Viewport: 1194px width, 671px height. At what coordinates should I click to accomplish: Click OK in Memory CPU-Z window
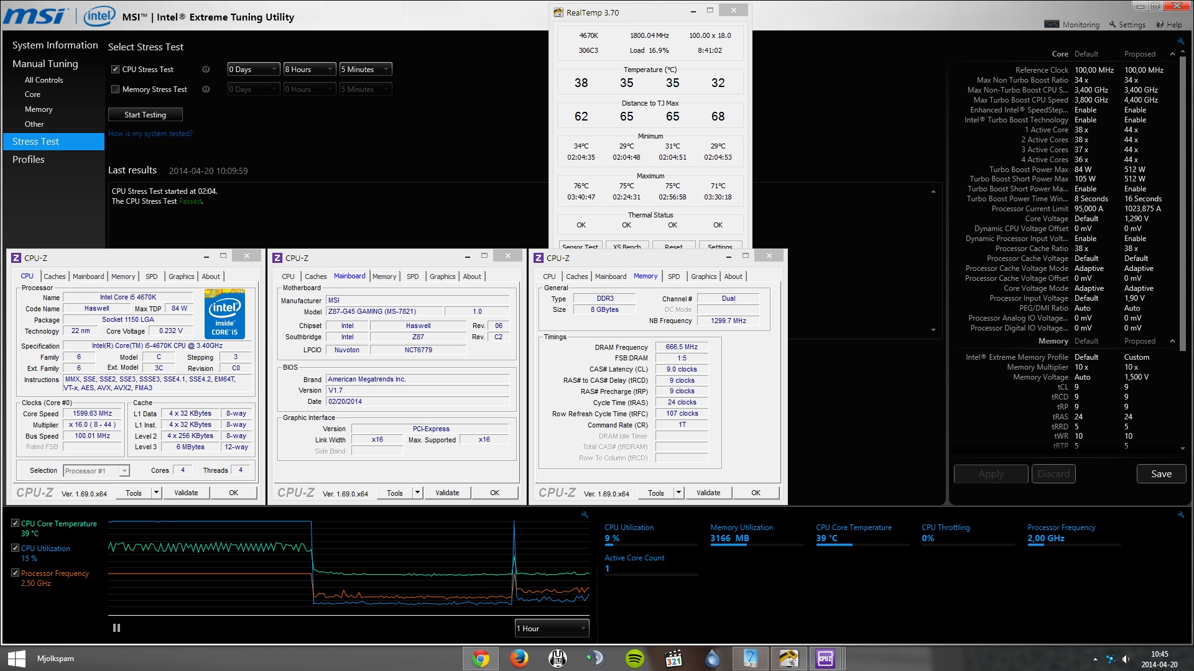point(756,493)
